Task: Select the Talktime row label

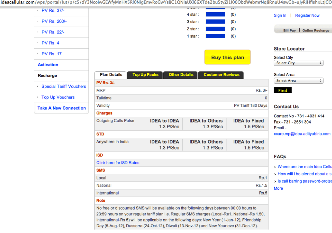Action: tap(104, 98)
